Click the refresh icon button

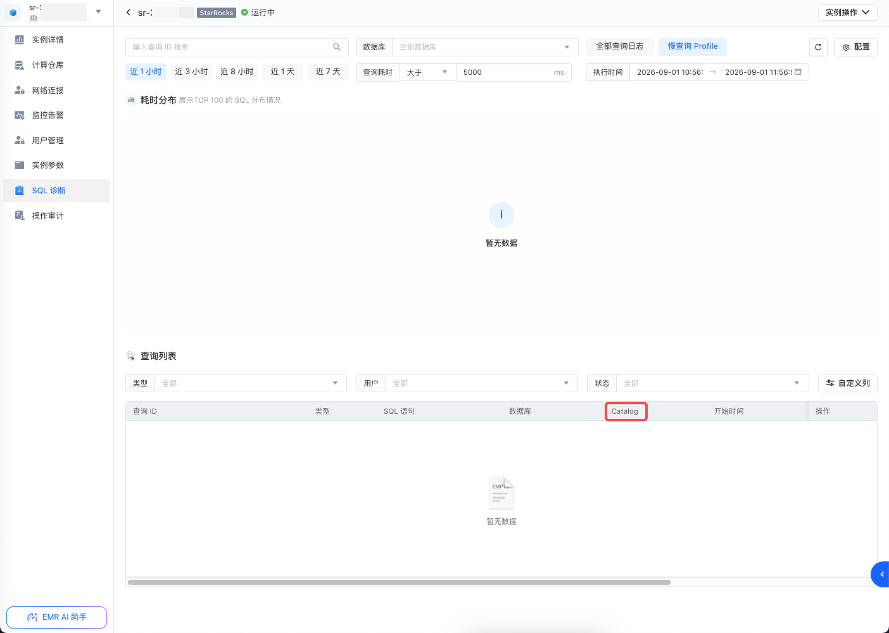[x=818, y=47]
